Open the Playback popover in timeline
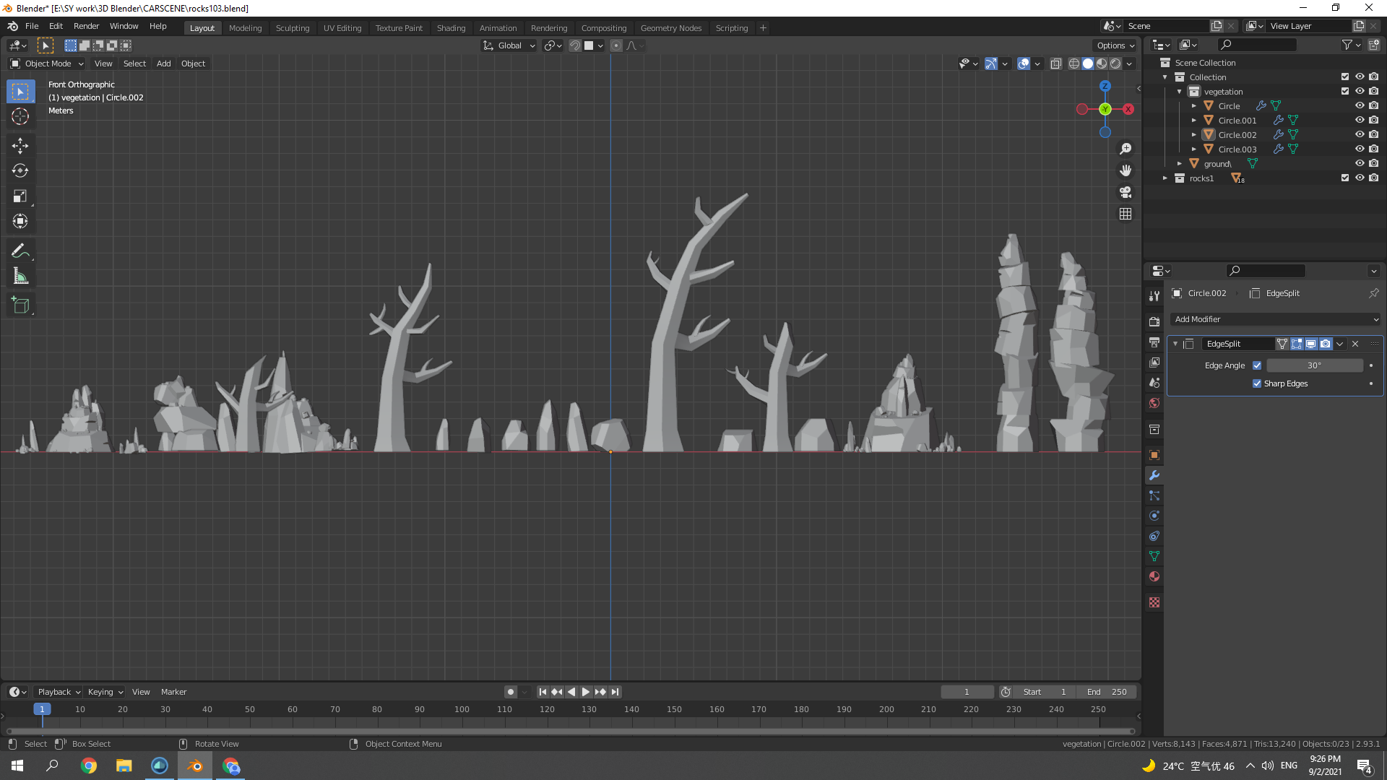Image resolution: width=1387 pixels, height=780 pixels. pyautogui.click(x=59, y=692)
